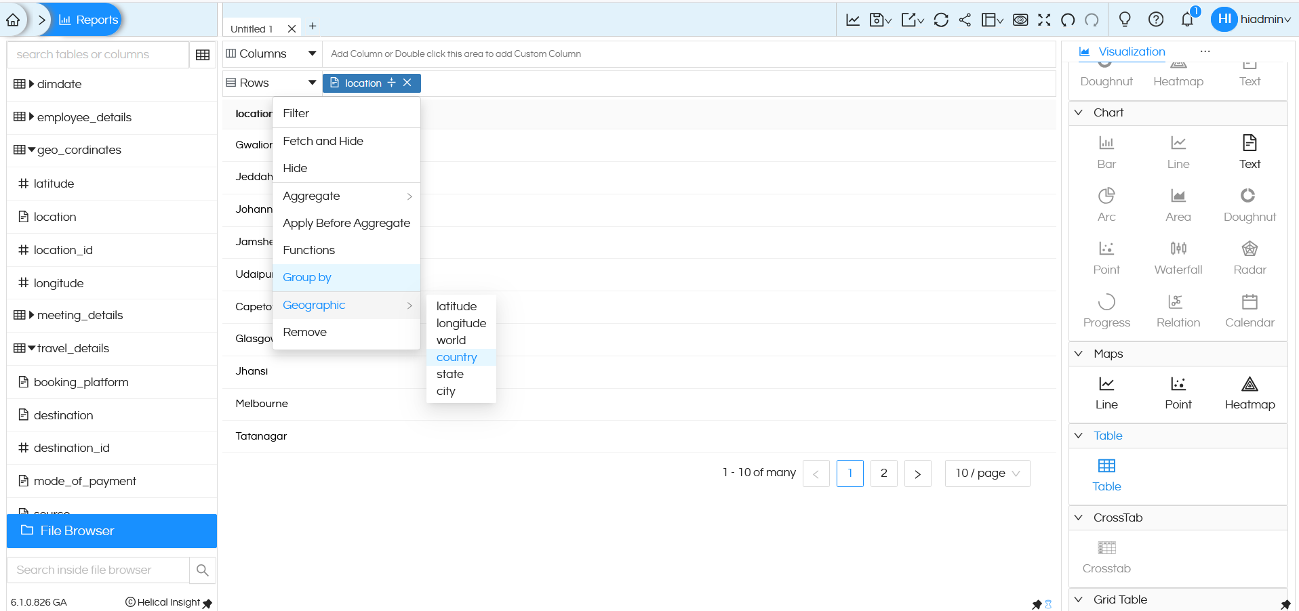Click the help question mark icon
The image size is (1299, 611).
(x=1155, y=20)
